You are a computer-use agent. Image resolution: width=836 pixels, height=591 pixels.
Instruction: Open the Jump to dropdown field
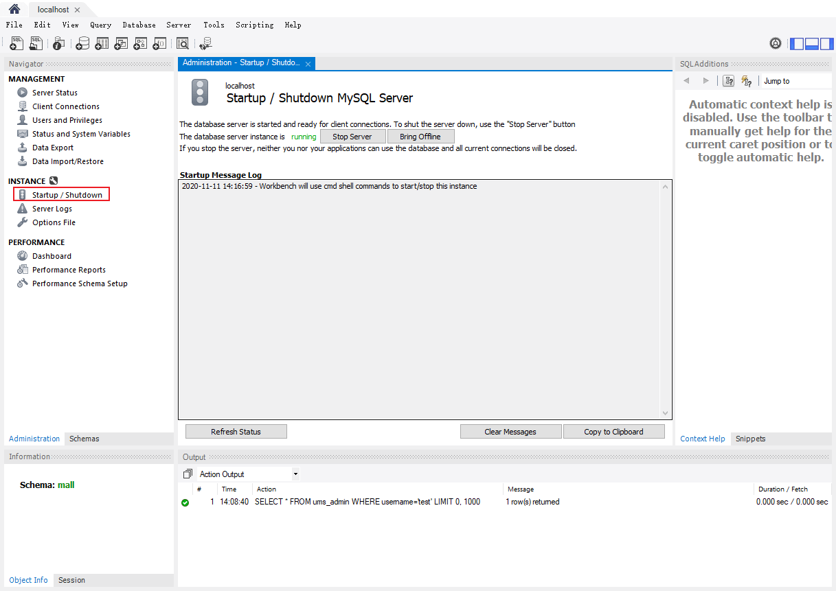[x=797, y=81]
